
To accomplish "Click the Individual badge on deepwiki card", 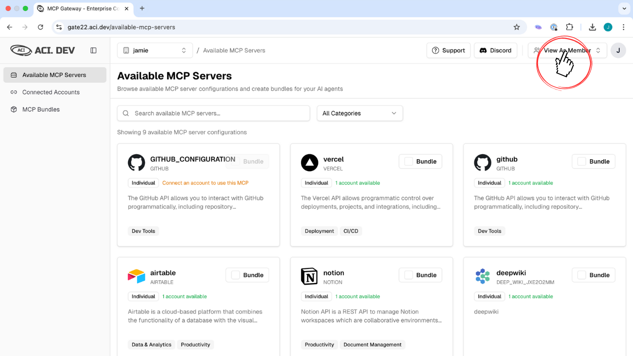I will click(490, 297).
